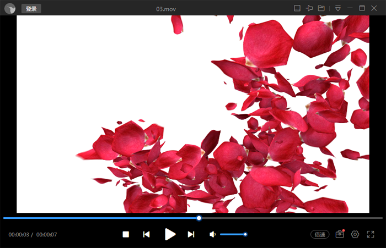The width and height of the screenshot is (386, 248).
Task: Switch to mini player mode icon
Action: [x=297, y=8]
